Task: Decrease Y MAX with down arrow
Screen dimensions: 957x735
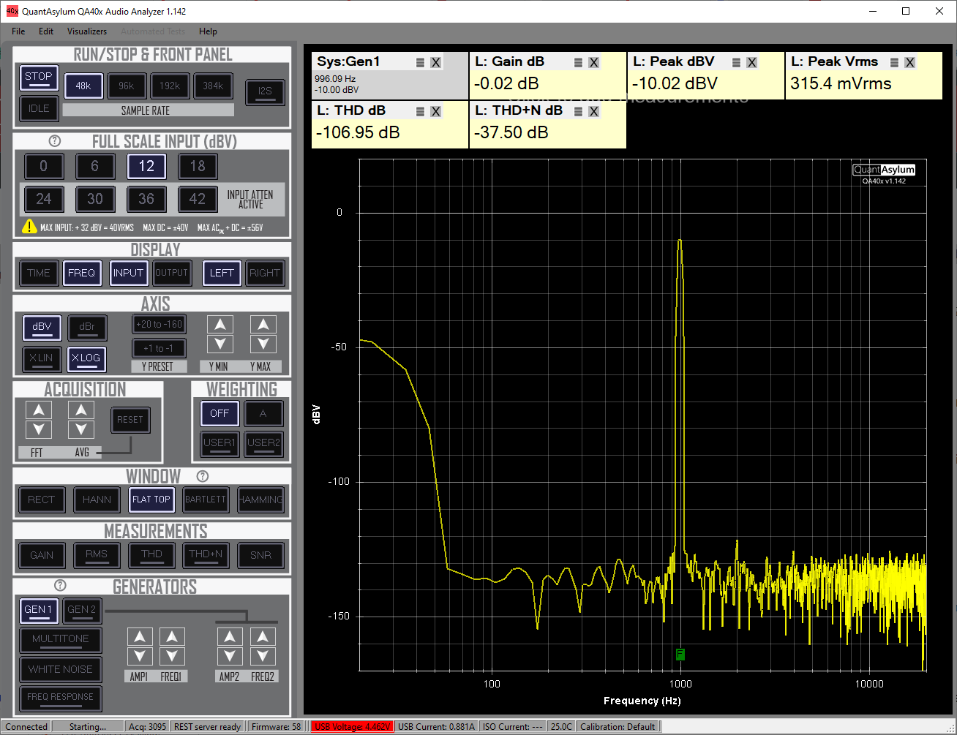Action: pyautogui.click(x=263, y=344)
